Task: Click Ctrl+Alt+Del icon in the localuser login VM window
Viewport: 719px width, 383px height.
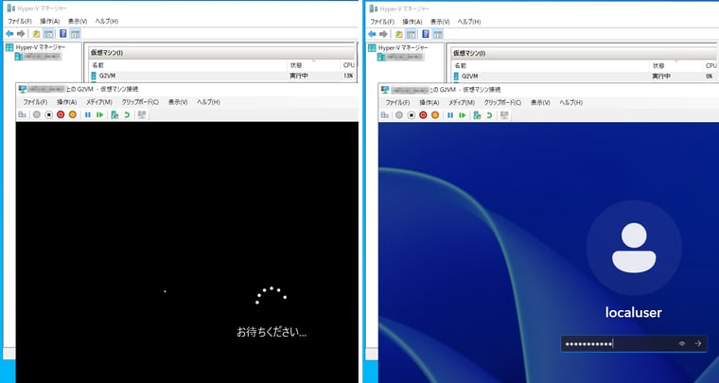Action: [x=384, y=115]
